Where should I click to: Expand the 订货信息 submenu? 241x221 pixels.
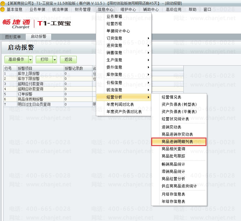(123, 38)
